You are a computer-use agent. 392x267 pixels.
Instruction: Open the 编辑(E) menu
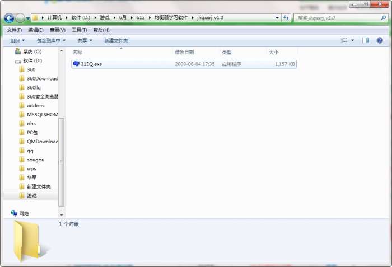36,30
